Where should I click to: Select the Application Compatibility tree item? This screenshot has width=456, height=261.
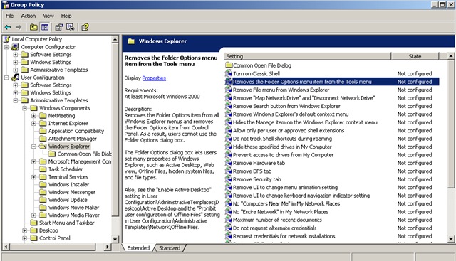pyautogui.click(x=76, y=131)
